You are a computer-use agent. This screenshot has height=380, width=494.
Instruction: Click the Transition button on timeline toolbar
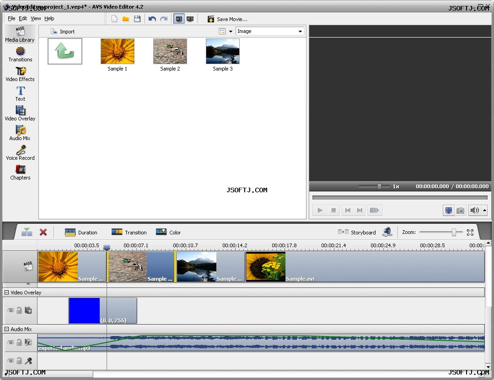pyautogui.click(x=129, y=233)
